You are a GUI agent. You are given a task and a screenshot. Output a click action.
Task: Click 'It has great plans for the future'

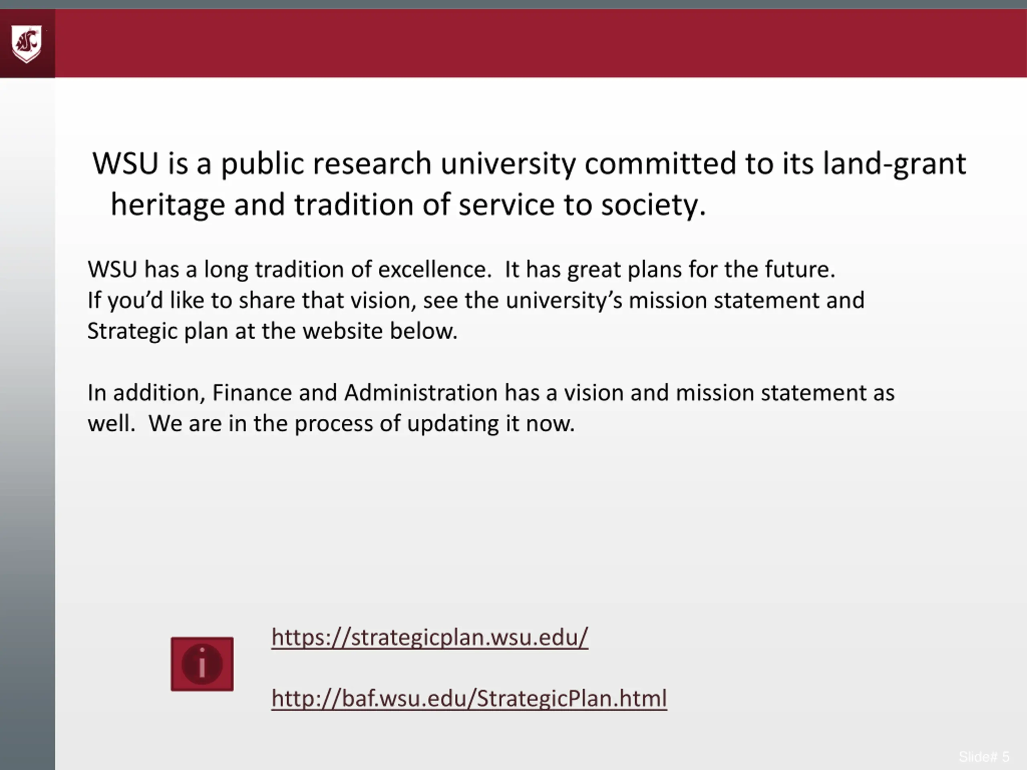pos(670,269)
